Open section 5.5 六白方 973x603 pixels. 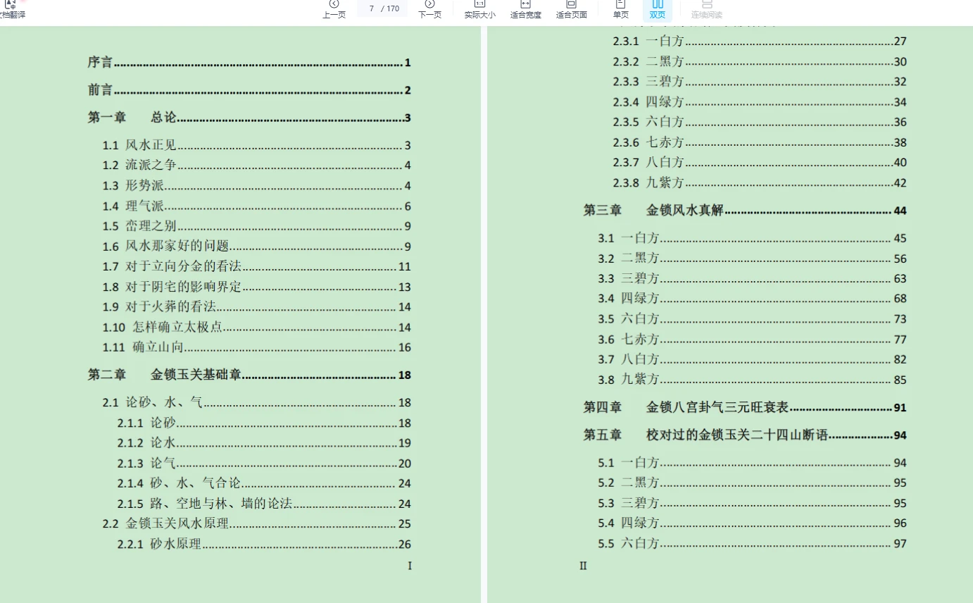753,544
